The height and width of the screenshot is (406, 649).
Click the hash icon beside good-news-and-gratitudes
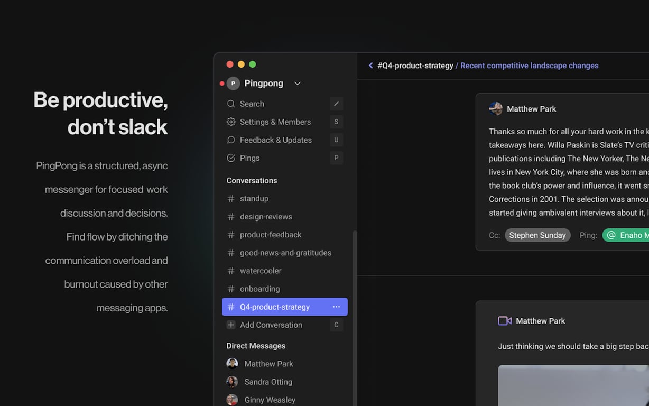231,253
